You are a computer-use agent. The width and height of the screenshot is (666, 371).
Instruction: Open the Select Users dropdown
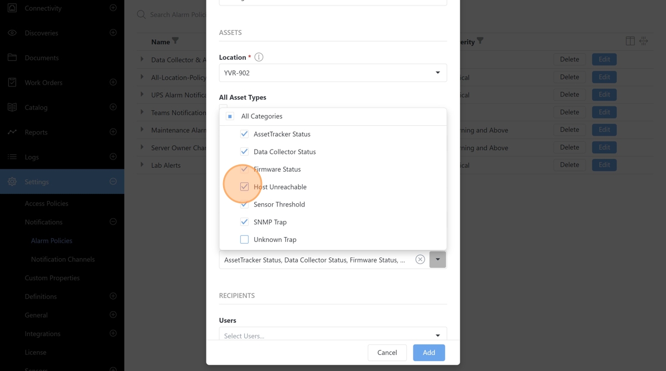click(332, 336)
